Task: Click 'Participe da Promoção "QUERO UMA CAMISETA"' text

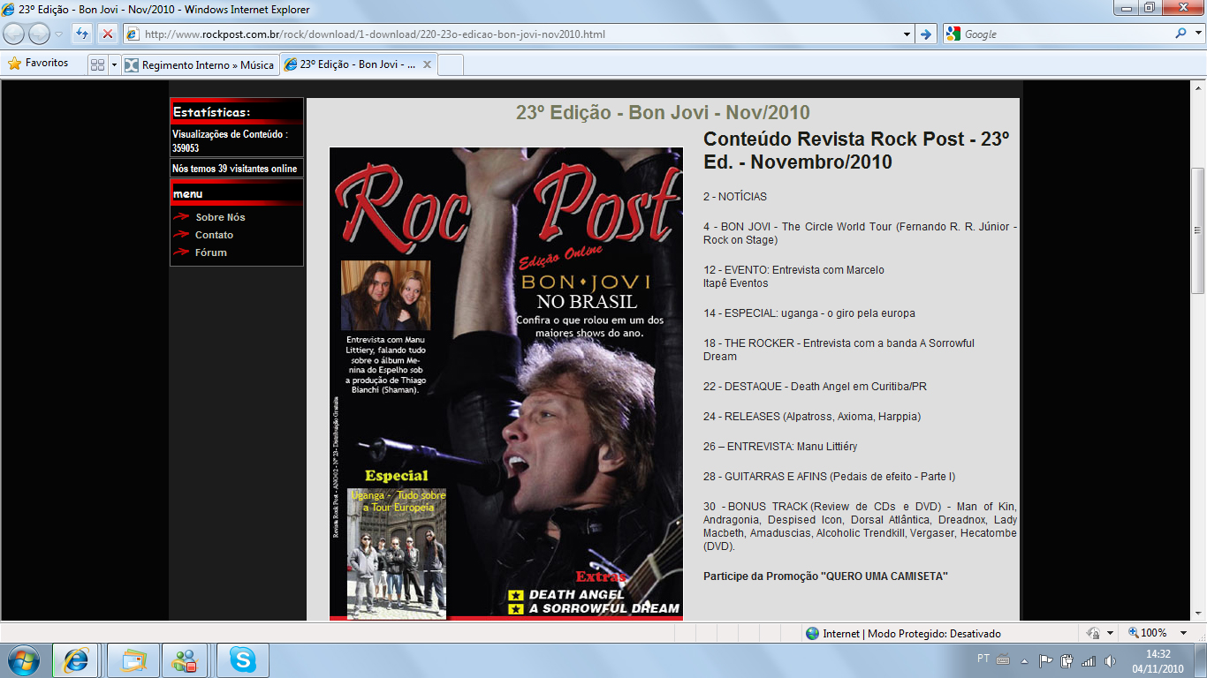Action: 825,576
